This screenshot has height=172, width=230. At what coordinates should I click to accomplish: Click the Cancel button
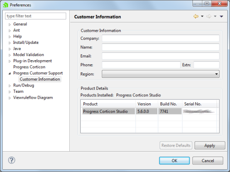(x=208, y=161)
